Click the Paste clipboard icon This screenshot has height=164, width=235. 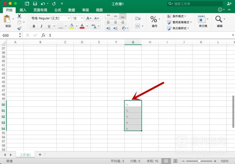pos(7,19)
